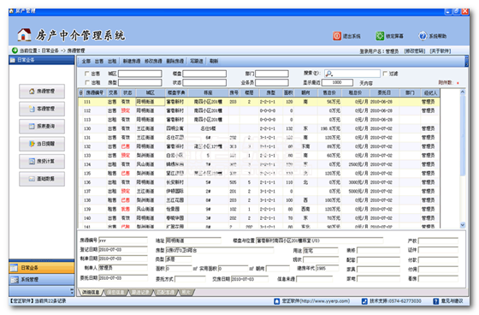Click the 城区 filter input field
The width and height of the screenshot is (479, 315).
point(140,74)
